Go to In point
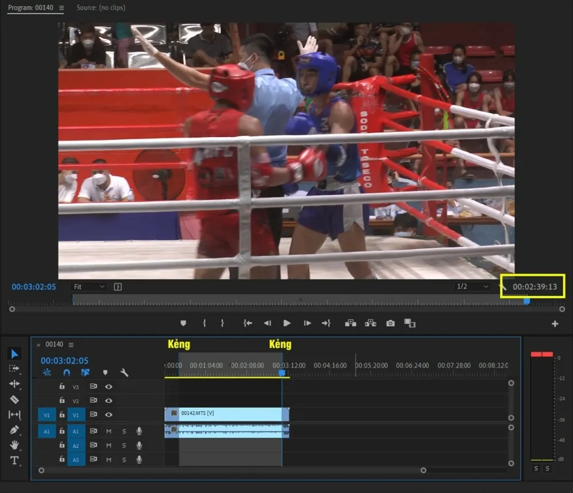Viewport: 573px width, 493px height. tap(248, 323)
